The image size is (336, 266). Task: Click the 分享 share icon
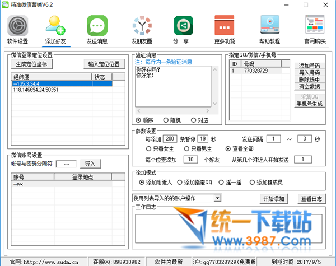pyautogui.click(x=184, y=26)
